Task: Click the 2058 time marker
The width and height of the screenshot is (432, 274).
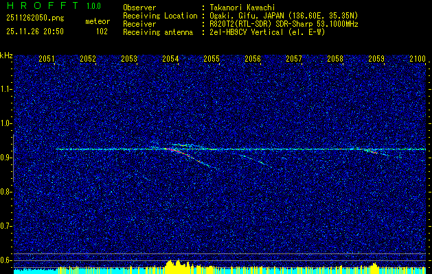Action: [335, 59]
